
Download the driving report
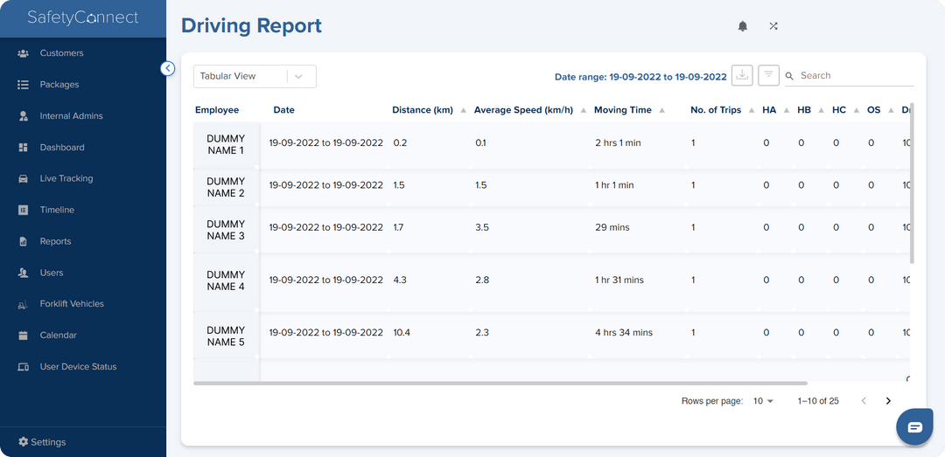click(743, 75)
